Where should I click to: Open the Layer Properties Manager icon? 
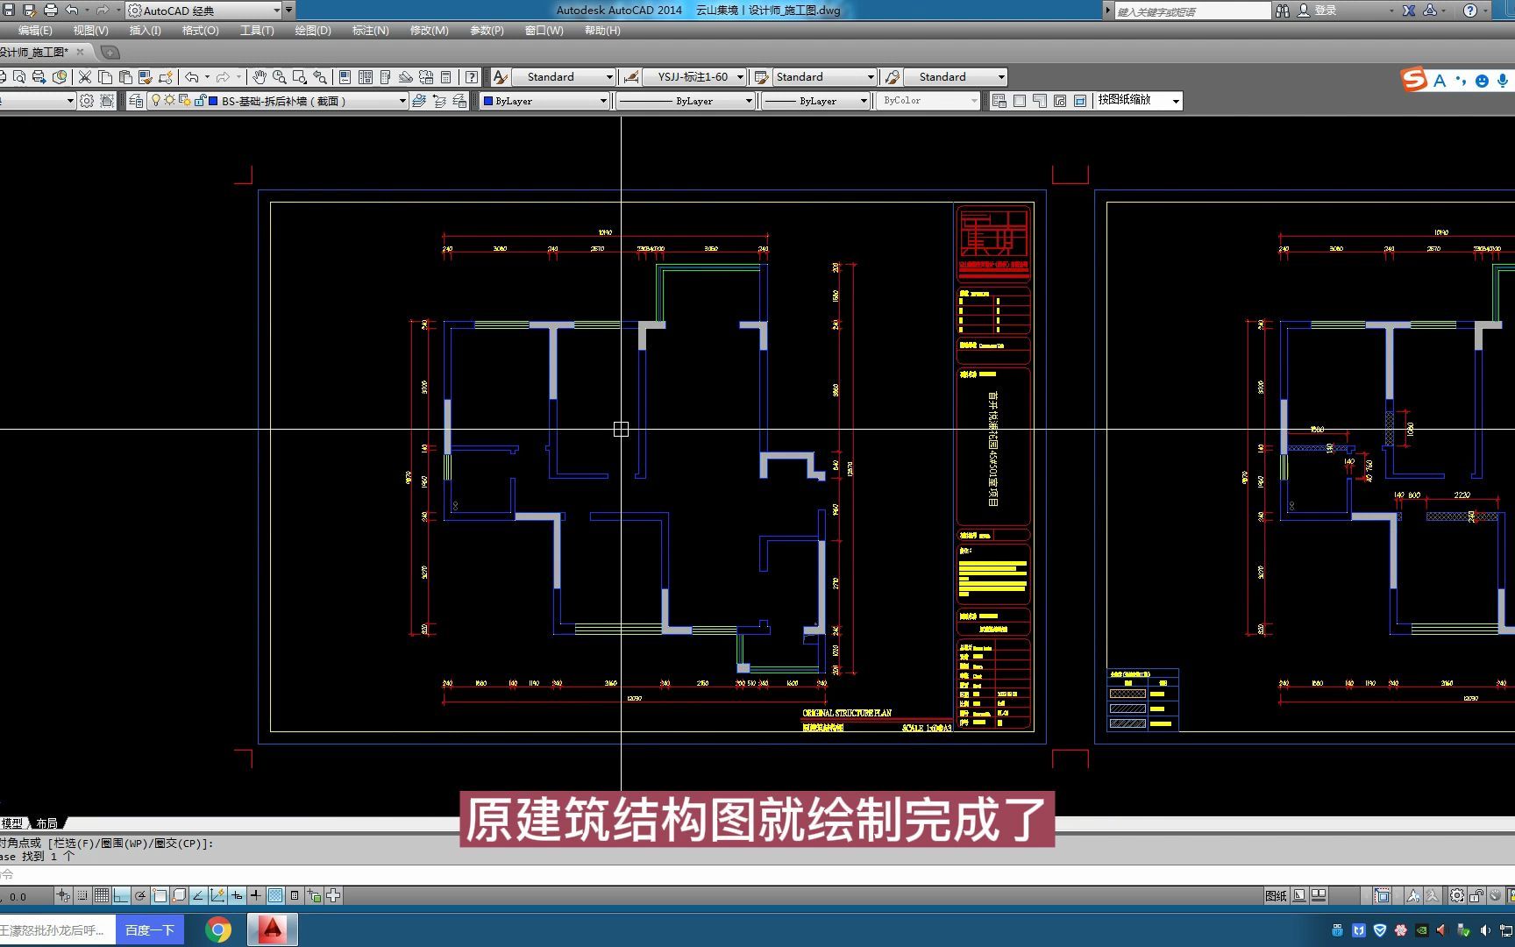[136, 101]
